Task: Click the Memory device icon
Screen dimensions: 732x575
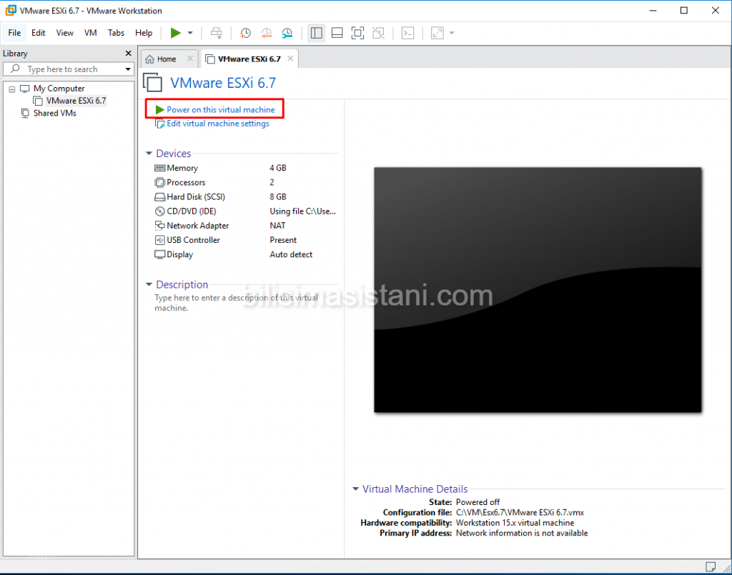Action: (x=159, y=168)
